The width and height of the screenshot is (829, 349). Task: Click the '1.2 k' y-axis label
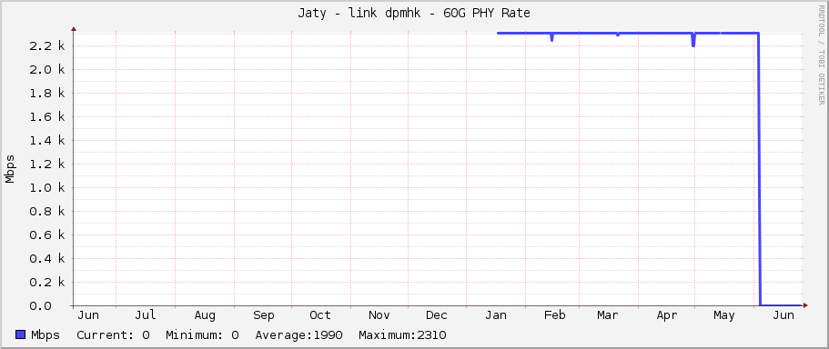click(47, 165)
